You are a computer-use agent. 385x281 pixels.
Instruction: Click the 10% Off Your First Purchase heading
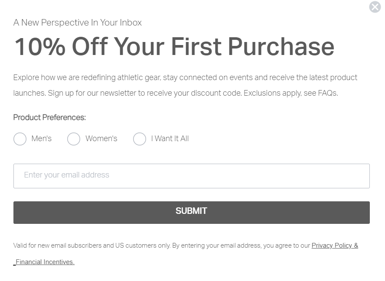pos(174,47)
